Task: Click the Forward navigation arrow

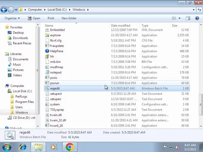Action: coord(11,10)
